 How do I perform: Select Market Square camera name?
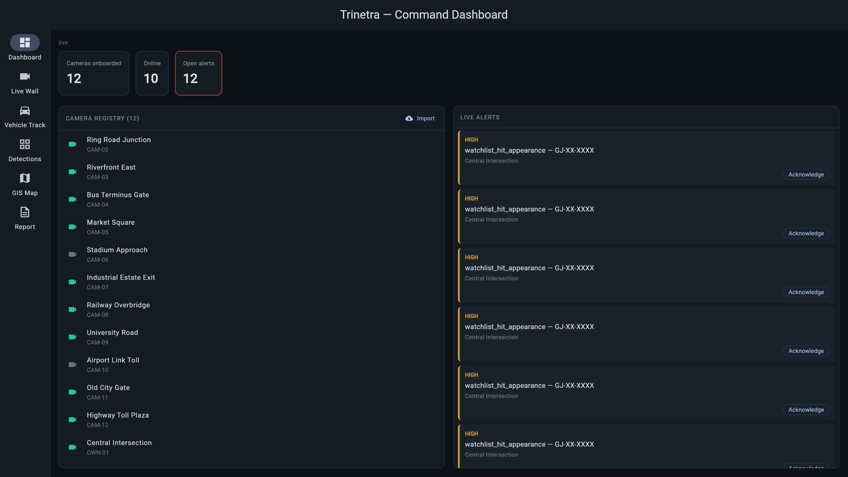[111, 223]
